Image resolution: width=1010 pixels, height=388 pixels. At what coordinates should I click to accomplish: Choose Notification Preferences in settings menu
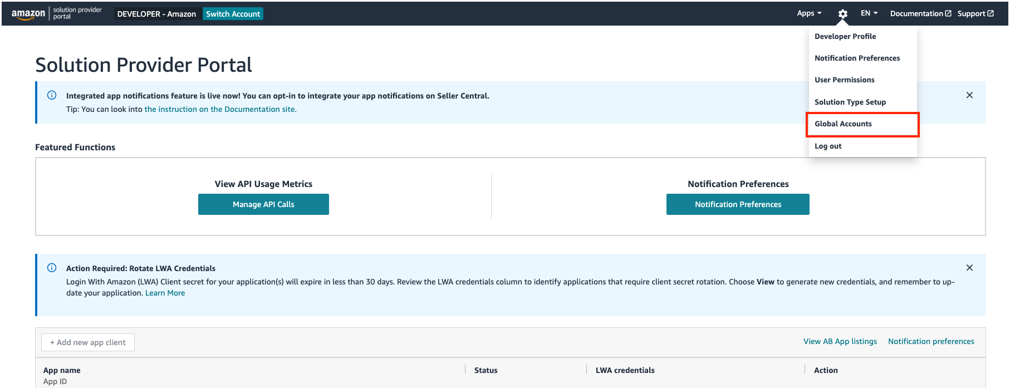pyautogui.click(x=857, y=58)
